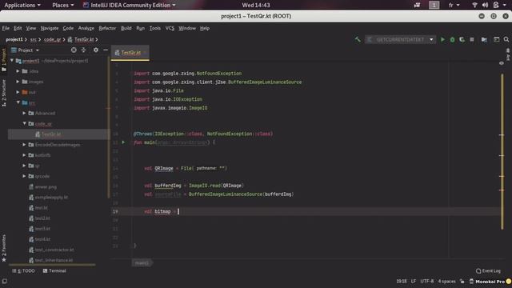512x288 pixels.
Task: Toggle the eye icon above the editor scrollbar
Action: click(502, 63)
